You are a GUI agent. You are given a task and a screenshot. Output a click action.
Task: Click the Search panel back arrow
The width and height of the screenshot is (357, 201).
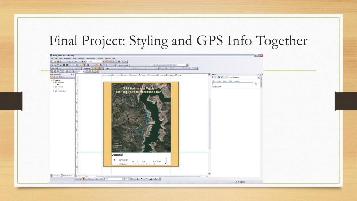tap(213, 77)
